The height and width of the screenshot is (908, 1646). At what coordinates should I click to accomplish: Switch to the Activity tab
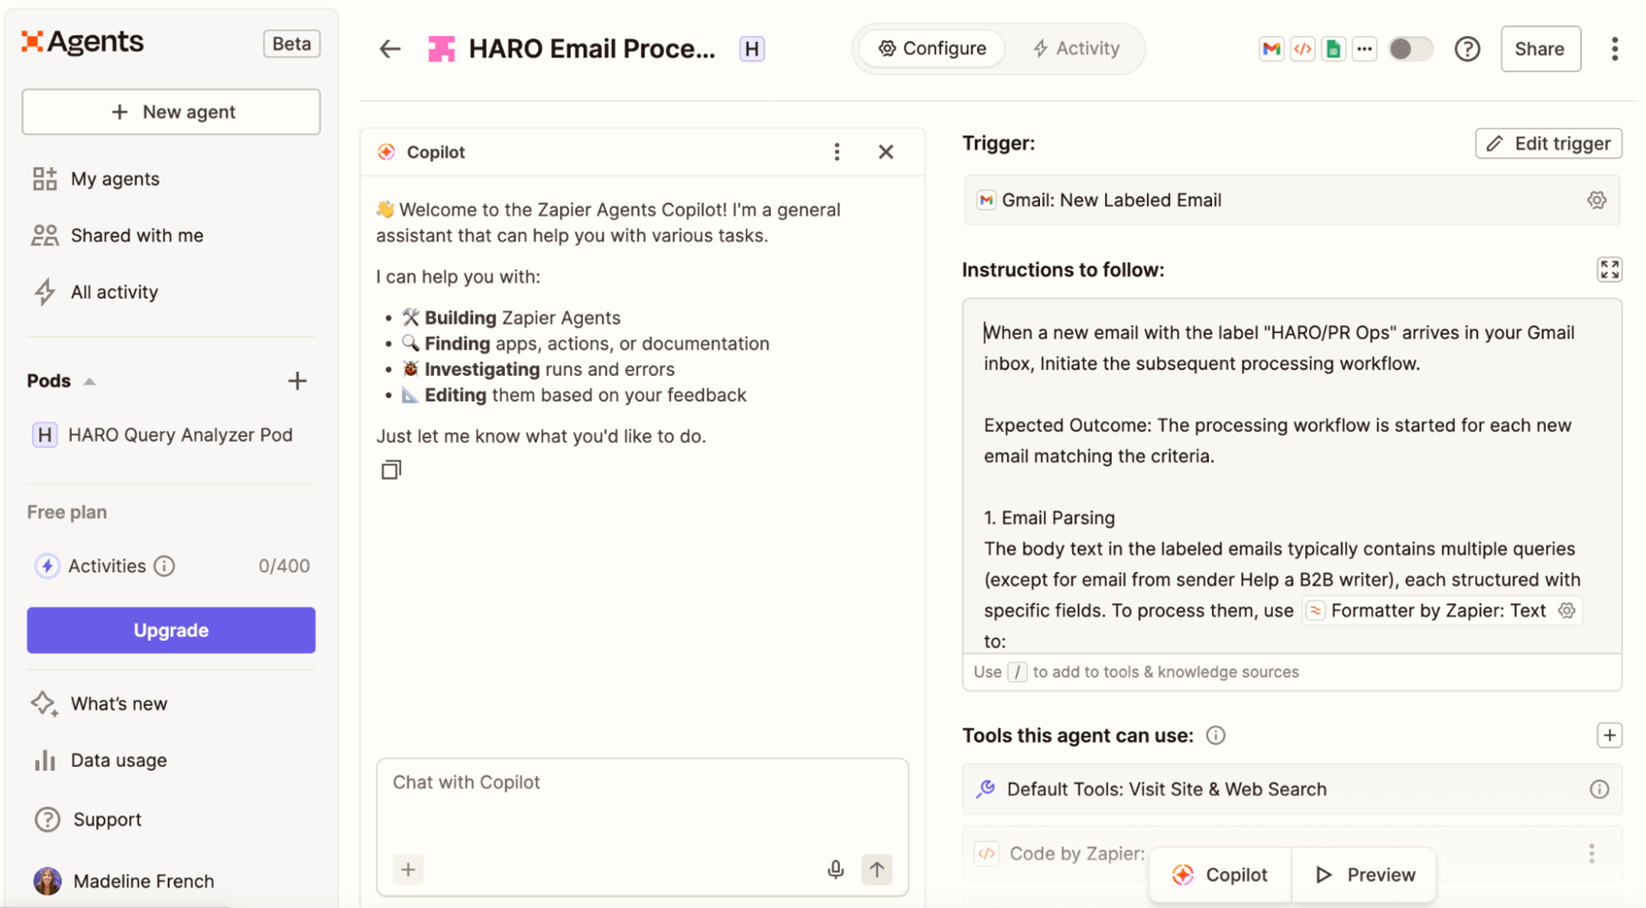pos(1077,49)
